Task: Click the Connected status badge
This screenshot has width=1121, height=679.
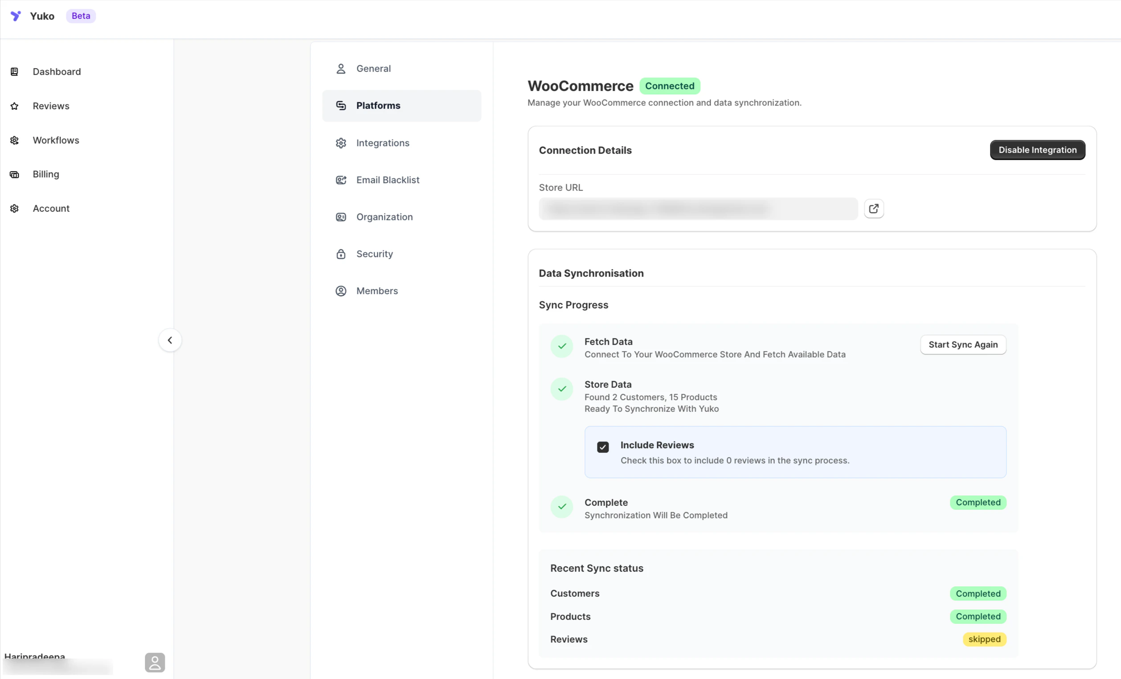Action: pos(670,86)
